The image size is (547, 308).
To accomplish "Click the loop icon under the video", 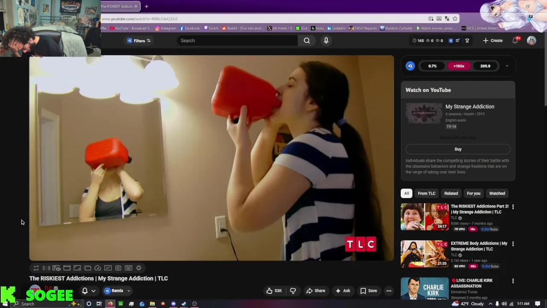I will [36, 268].
